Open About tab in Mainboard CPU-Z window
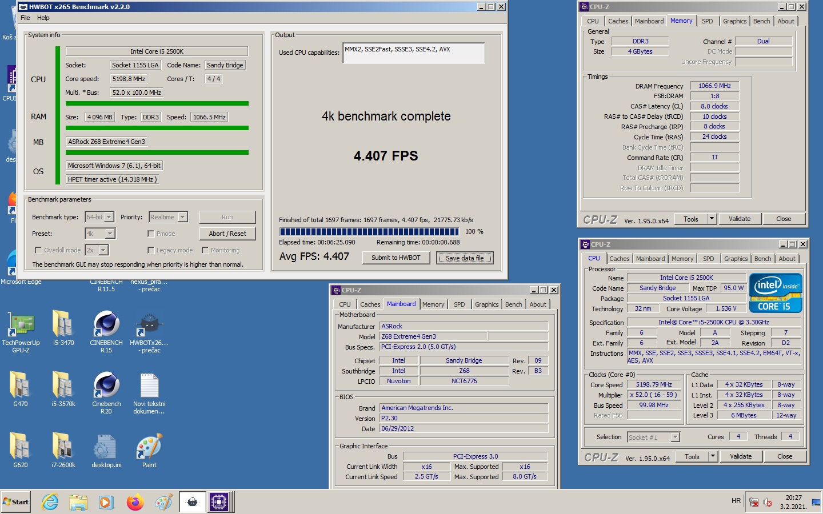 [538, 304]
